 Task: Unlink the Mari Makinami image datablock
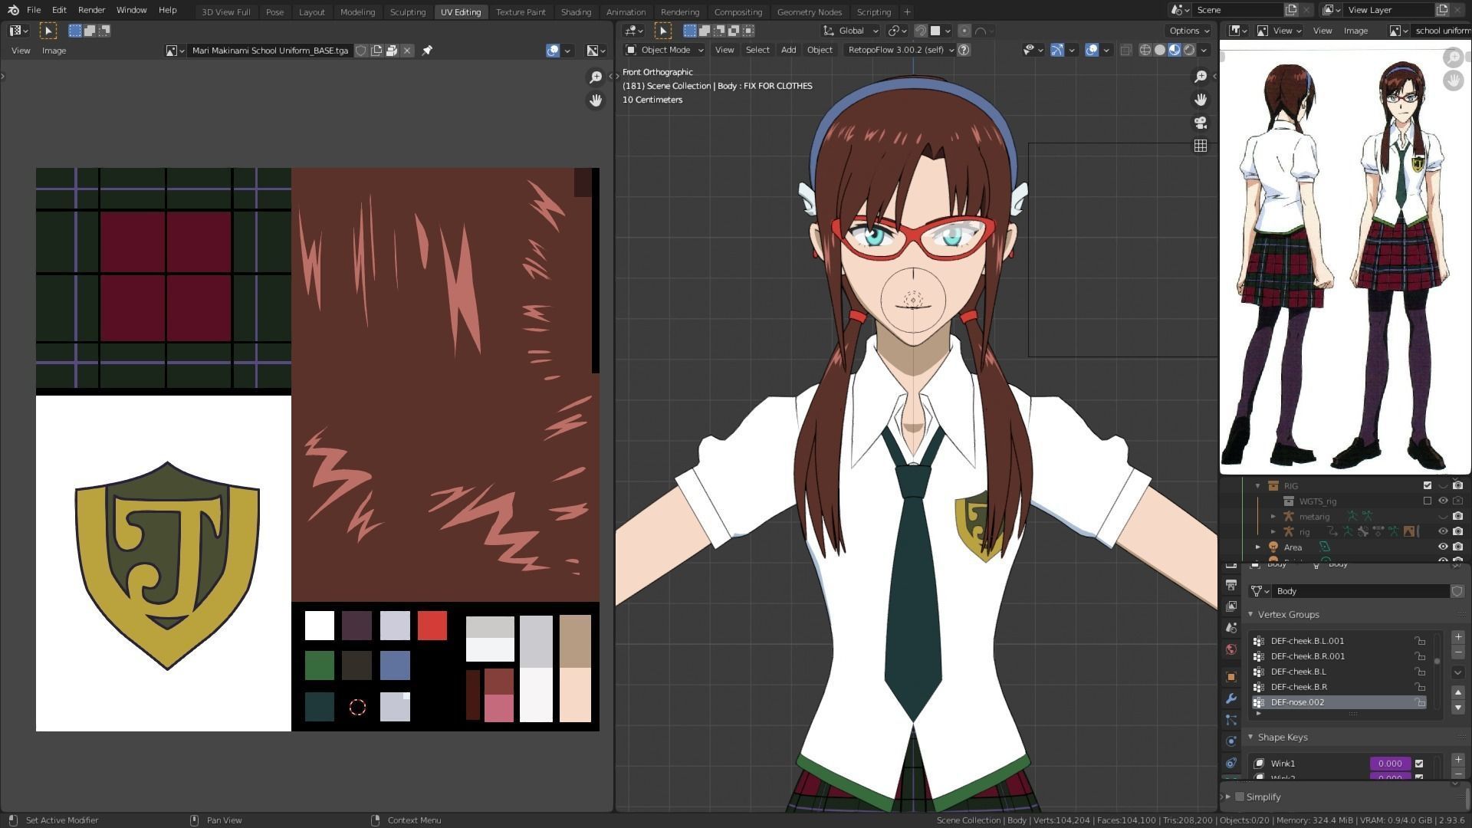pyautogui.click(x=407, y=51)
